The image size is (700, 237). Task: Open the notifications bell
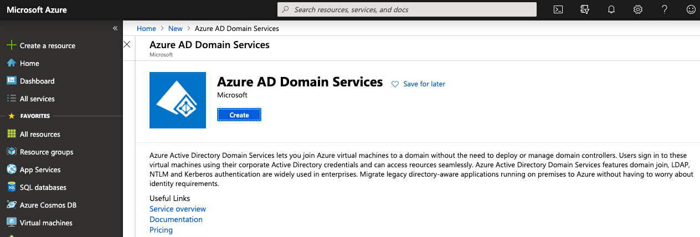[x=611, y=9]
